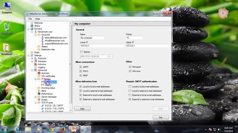The height and width of the screenshot is (133, 238).
Task: Open the Computer desktop icon
Action: click(x=7, y=8)
